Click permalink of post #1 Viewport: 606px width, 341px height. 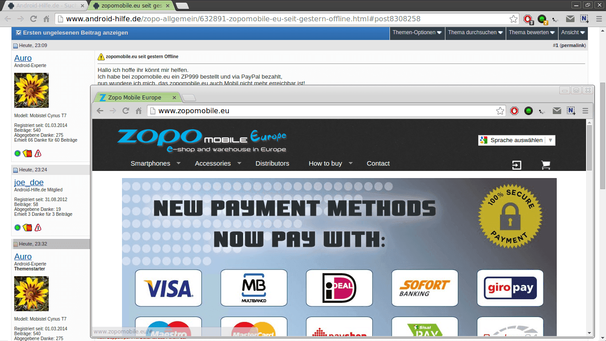[574, 45]
